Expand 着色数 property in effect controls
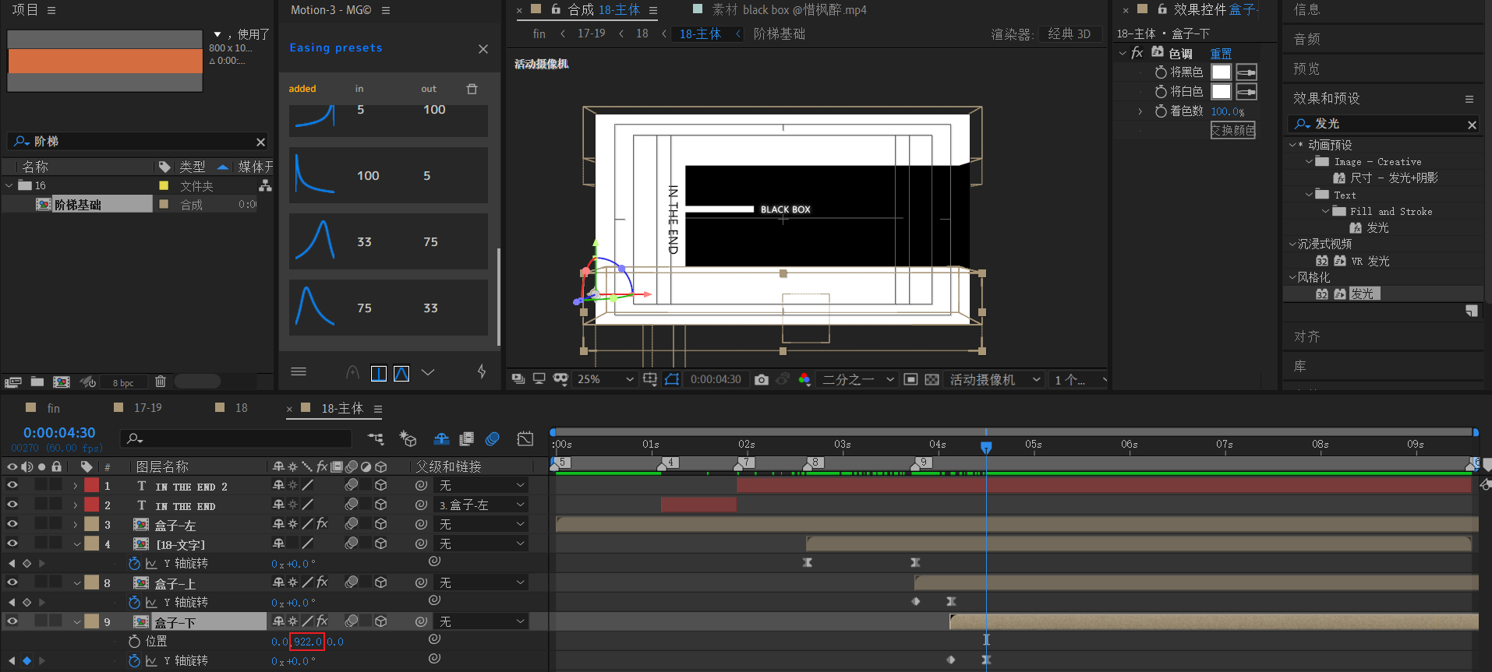This screenshot has height=672, width=1492. point(1140,111)
